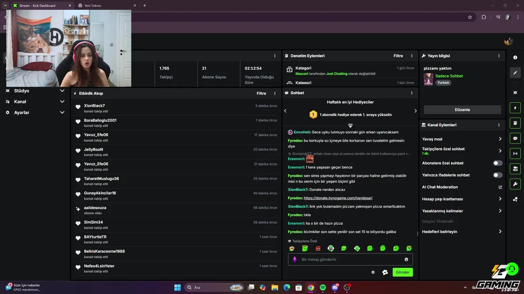This screenshot has width=524, height=294.
Task: Open Yavaş mod options
Action: [462, 139]
